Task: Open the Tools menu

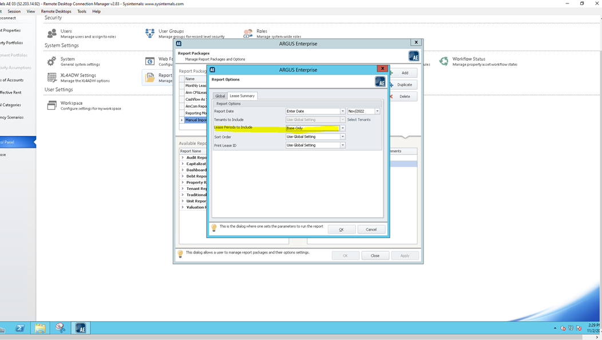Action: click(82, 11)
